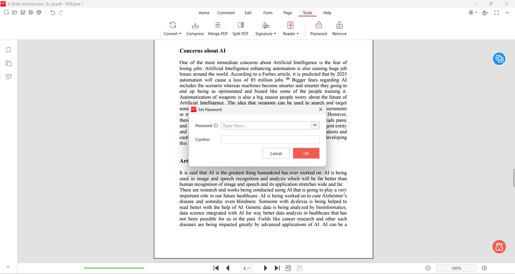515x274 pixels.
Task: Open the bookmarks sidebar panel
Action: pyautogui.click(x=9, y=50)
